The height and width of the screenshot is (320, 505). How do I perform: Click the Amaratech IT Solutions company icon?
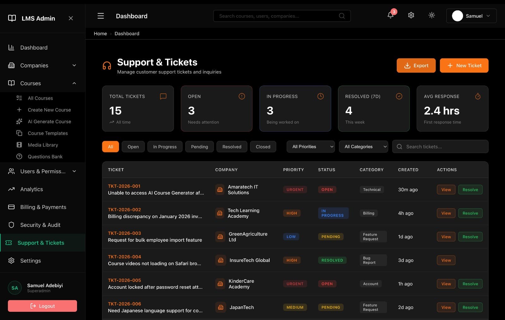[x=220, y=190]
